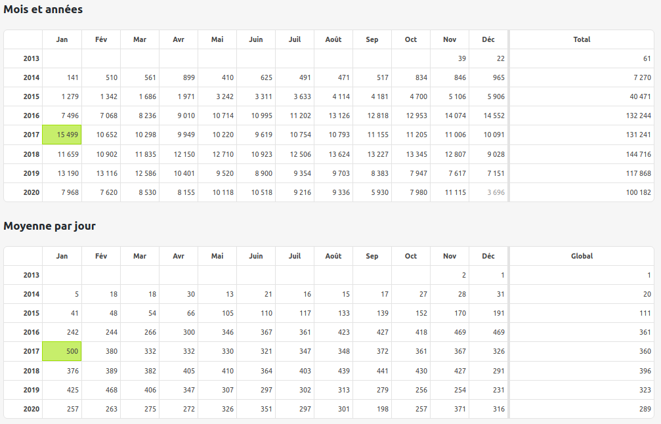Click the Mois et années heading
This screenshot has height=424, width=661.
coord(43,9)
